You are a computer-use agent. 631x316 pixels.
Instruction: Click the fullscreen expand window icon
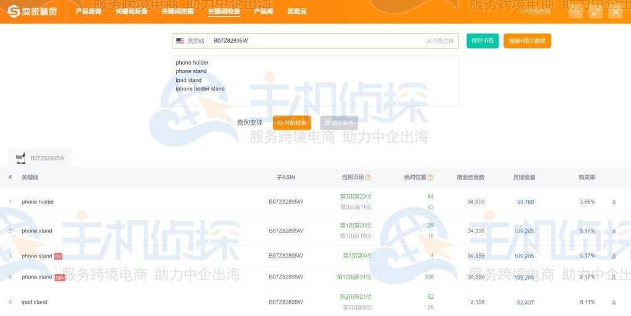coord(595,12)
